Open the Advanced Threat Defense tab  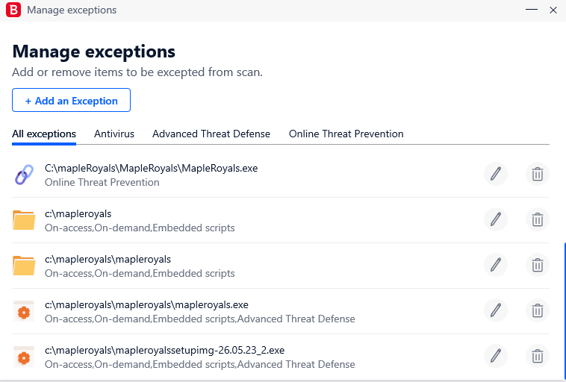click(x=211, y=134)
